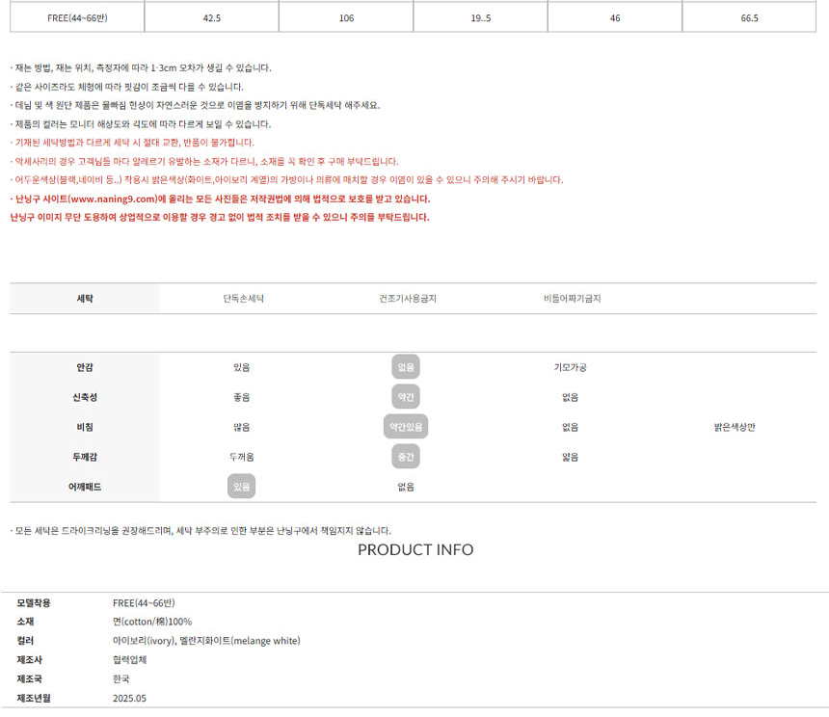
Task: Choose the highlighted 약간 option for 신축성
Action: (406, 397)
